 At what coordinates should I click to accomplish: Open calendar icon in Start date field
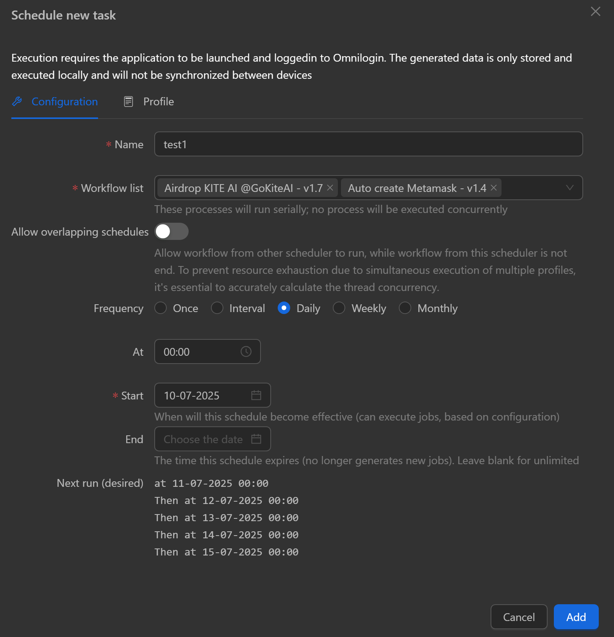point(256,396)
